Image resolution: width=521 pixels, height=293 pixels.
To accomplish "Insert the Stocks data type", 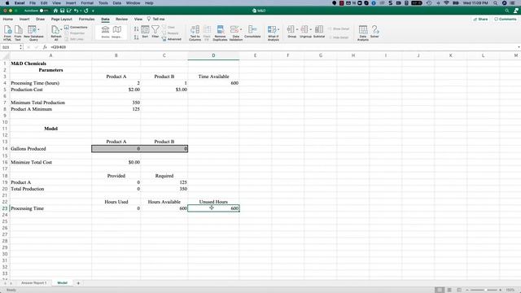I will coord(105,33).
